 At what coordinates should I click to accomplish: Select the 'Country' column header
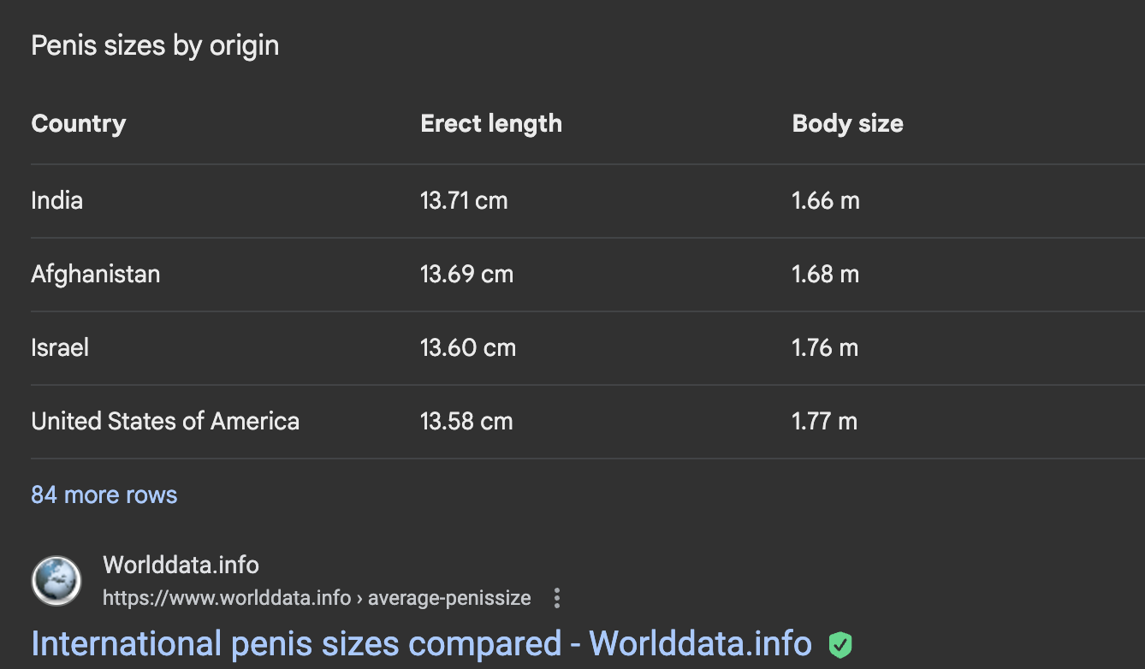[x=79, y=123]
